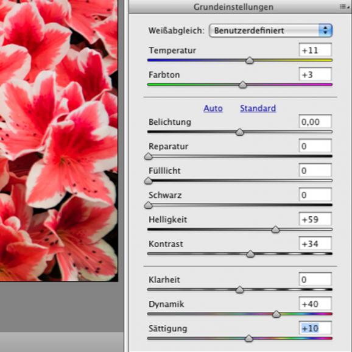Click the Farbton slider handle
This screenshot has width=352, height=352.
point(242,85)
